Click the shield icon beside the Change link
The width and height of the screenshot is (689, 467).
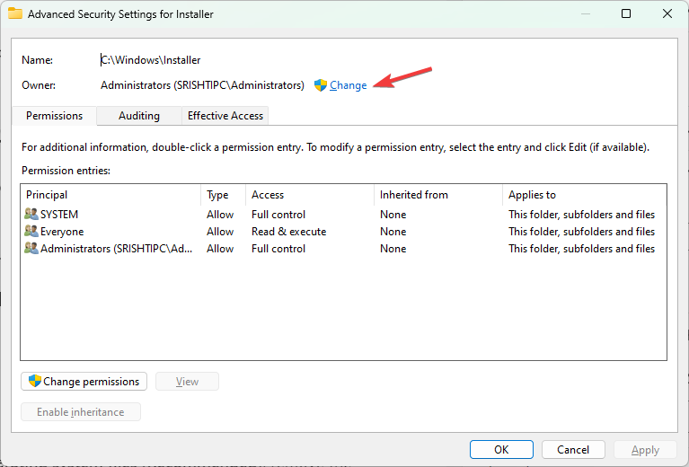pyautogui.click(x=321, y=85)
